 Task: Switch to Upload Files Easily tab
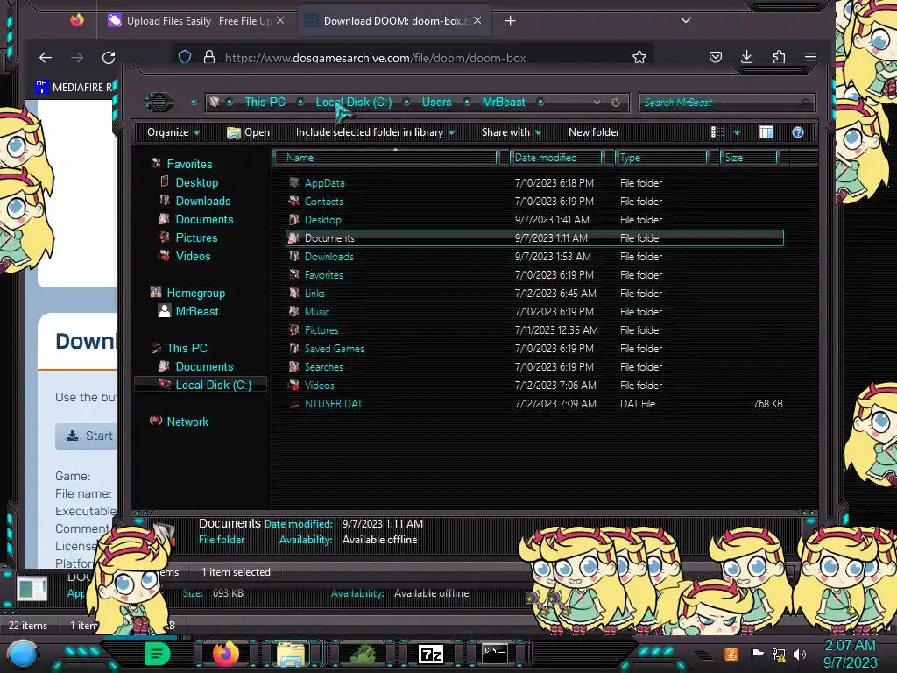pos(197,21)
